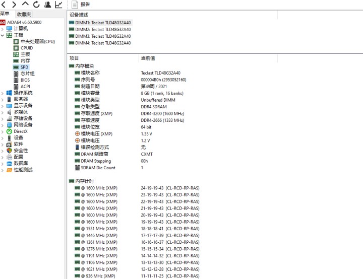Screen dimensions: 363x279
Task: Switch to the 收藏夹 tab
Action: coord(24,14)
